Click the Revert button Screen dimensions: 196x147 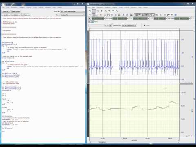click(x=6, y=15)
